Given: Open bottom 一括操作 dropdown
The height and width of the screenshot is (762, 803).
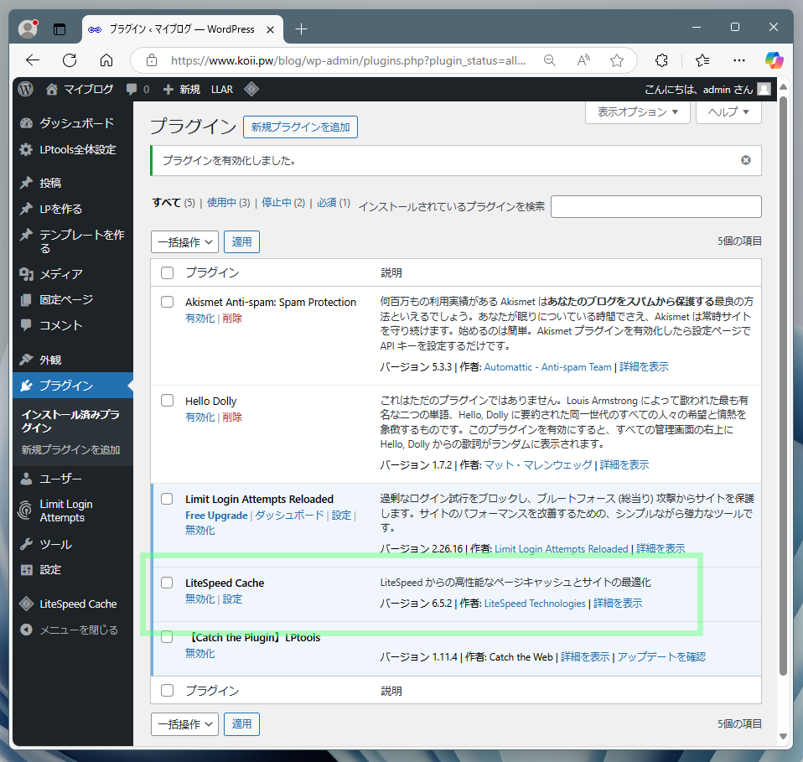Looking at the screenshot, I should coord(184,724).
